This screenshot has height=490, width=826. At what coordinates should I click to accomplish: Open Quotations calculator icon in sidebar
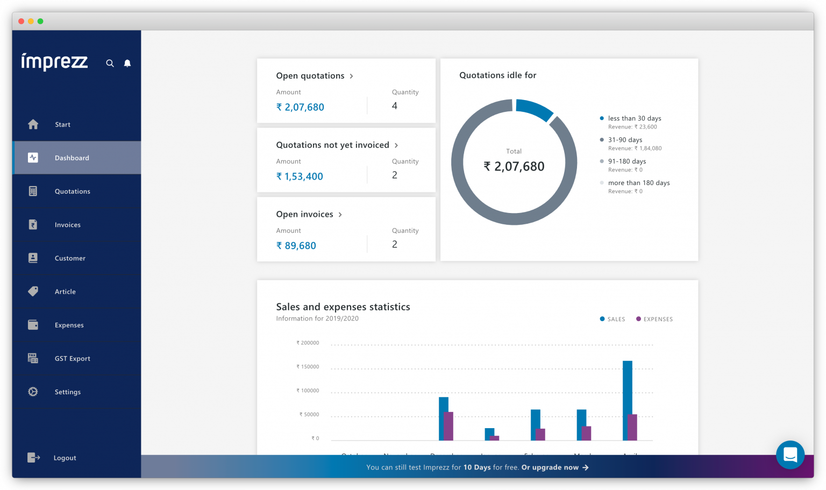click(33, 191)
